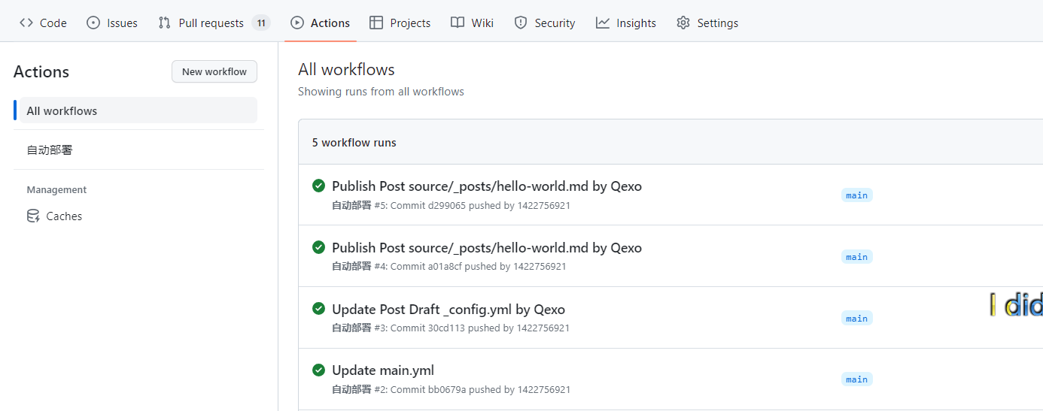Click the Code tab brackets icon
Screen dimensions: 1043x411
[26, 23]
